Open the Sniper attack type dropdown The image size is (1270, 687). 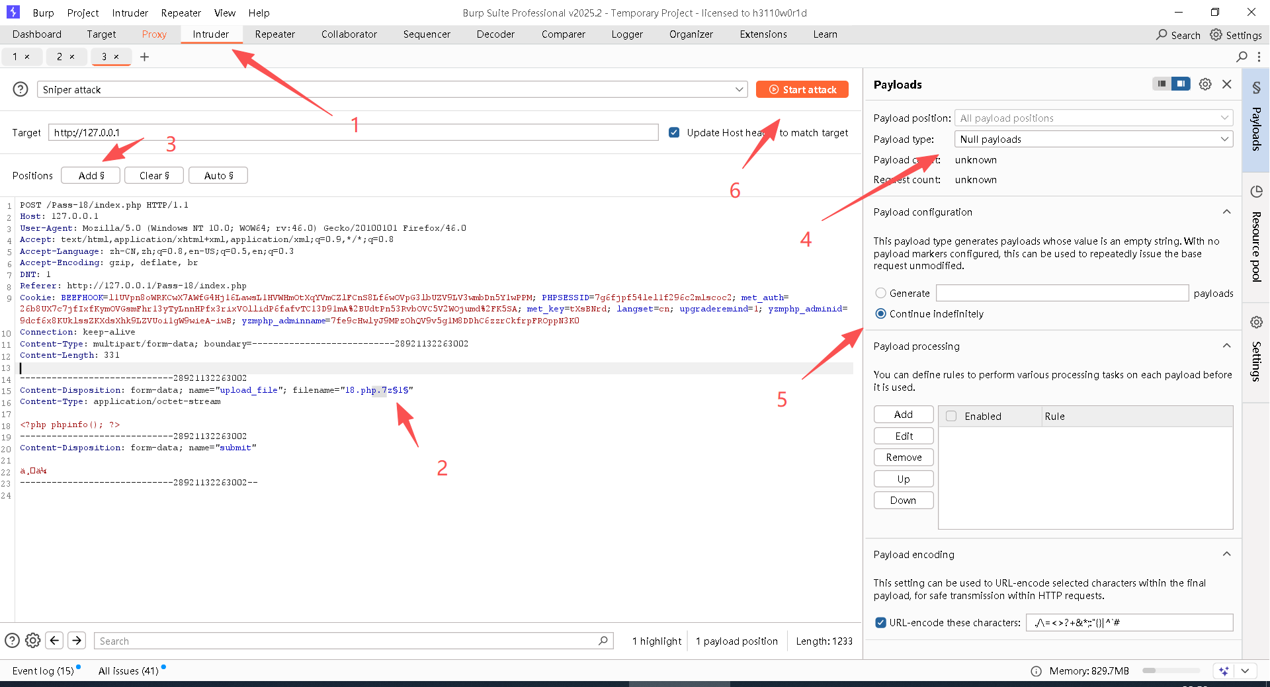click(x=392, y=89)
